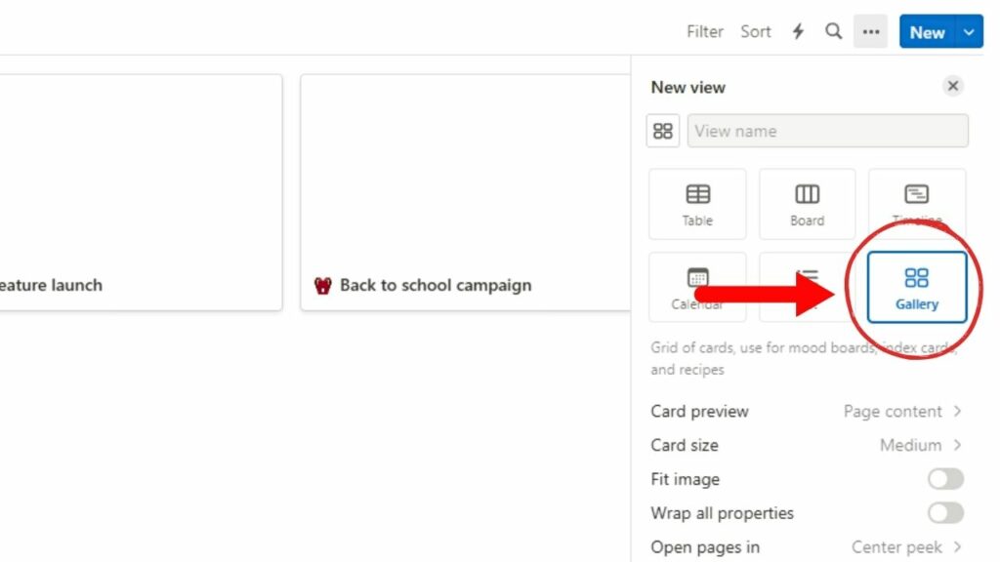Screen dimensions: 1000x562
Task: Click the New button
Action: click(925, 31)
